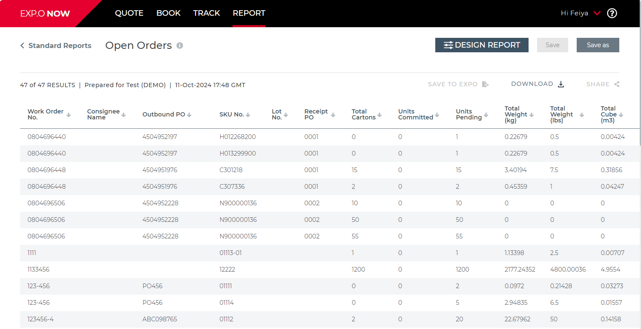Image resolution: width=641 pixels, height=329 pixels.
Task: Select SKU cell H013299900
Action: [238, 153]
